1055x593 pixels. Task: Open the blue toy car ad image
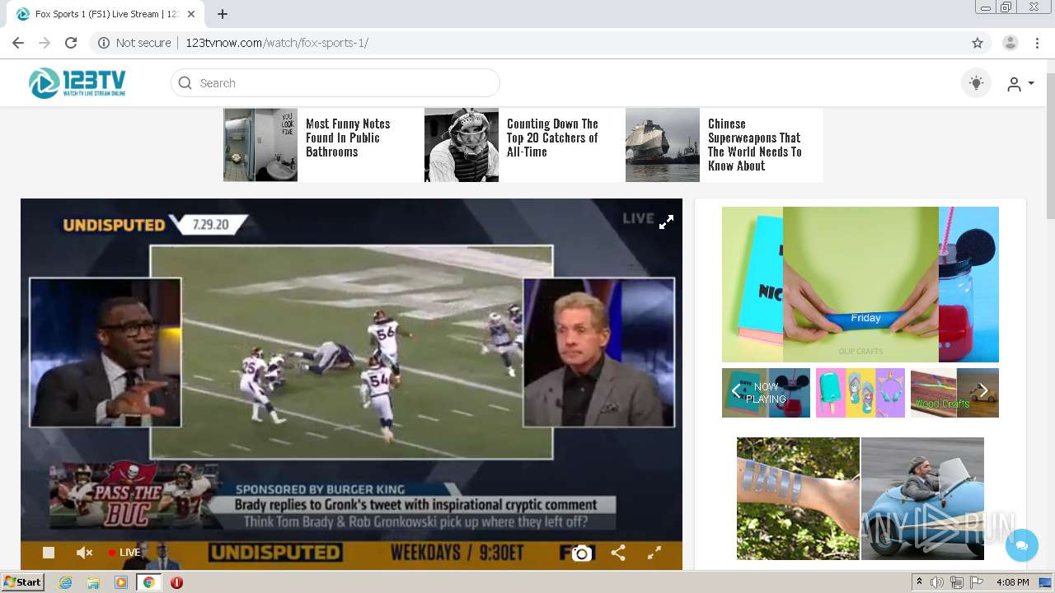tap(922, 499)
